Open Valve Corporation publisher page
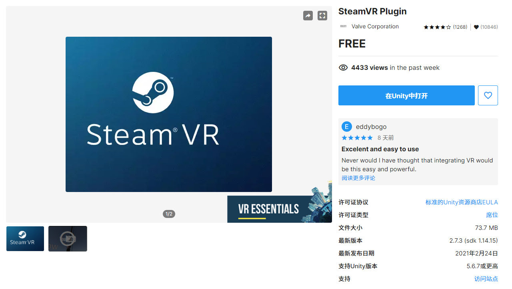Image resolution: width=512 pixels, height=289 pixels. coord(375,26)
